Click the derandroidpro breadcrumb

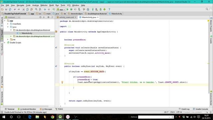tap(76, 14)
